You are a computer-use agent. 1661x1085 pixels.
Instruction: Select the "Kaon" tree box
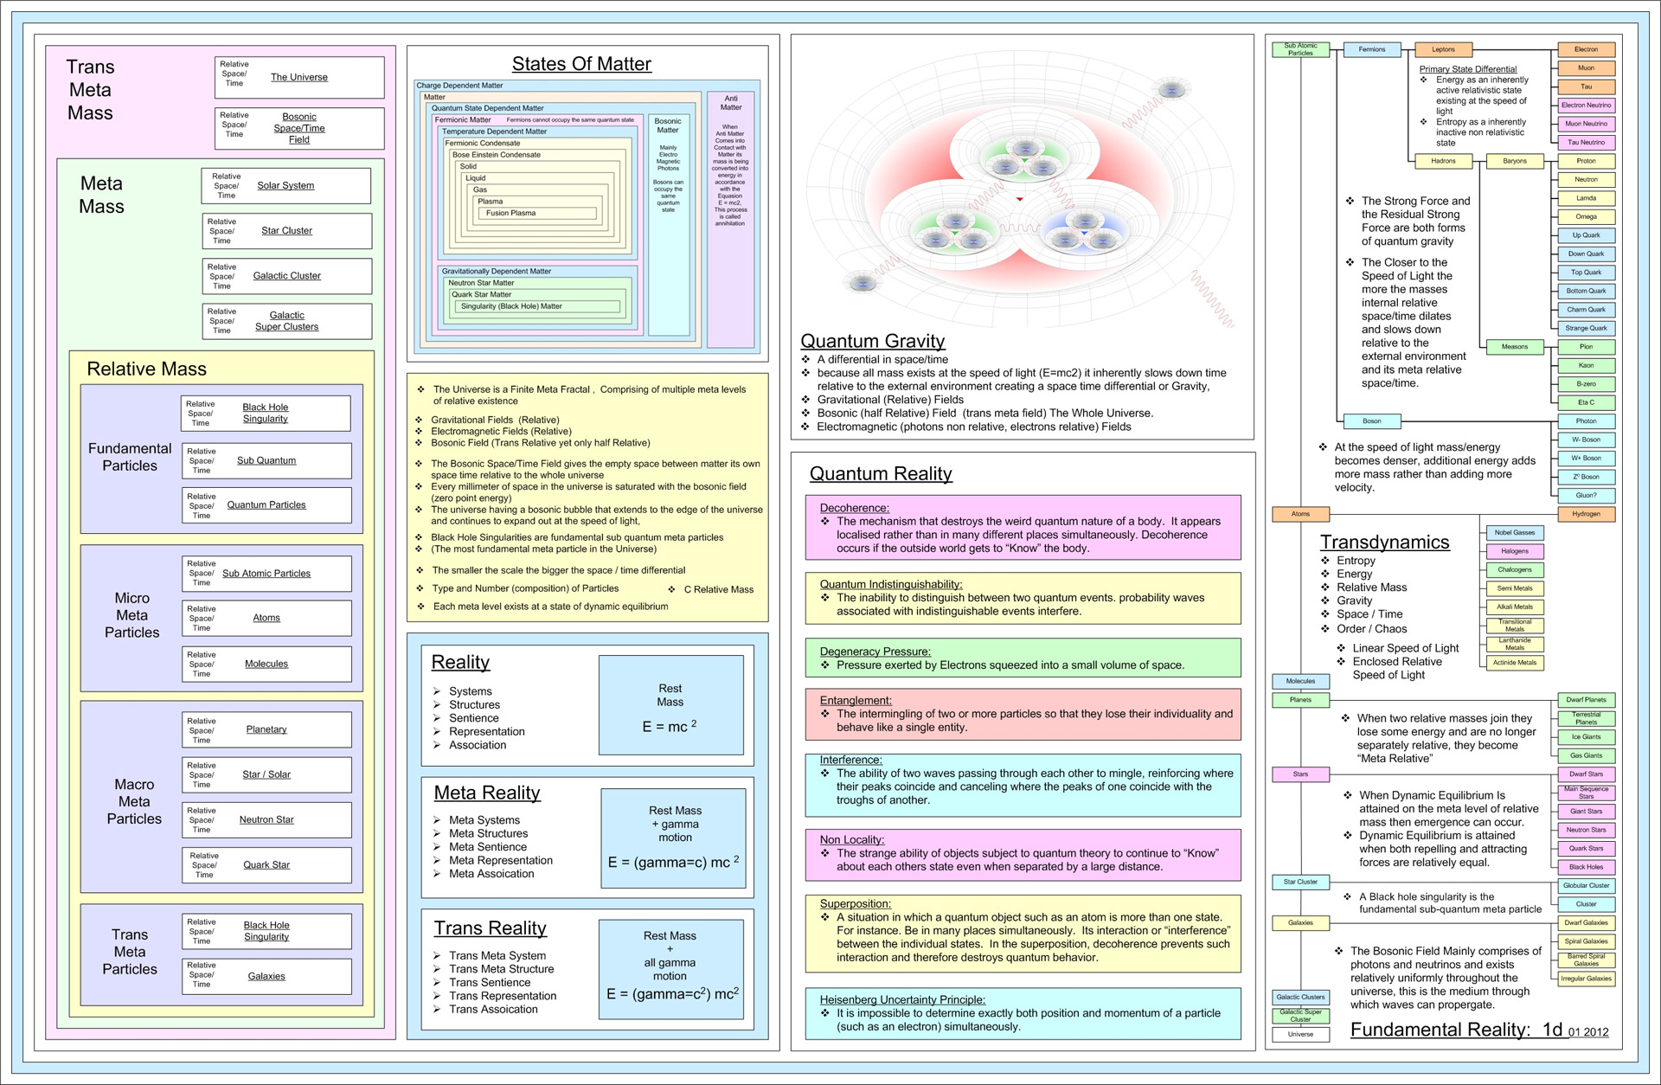tap(1586, 365)
